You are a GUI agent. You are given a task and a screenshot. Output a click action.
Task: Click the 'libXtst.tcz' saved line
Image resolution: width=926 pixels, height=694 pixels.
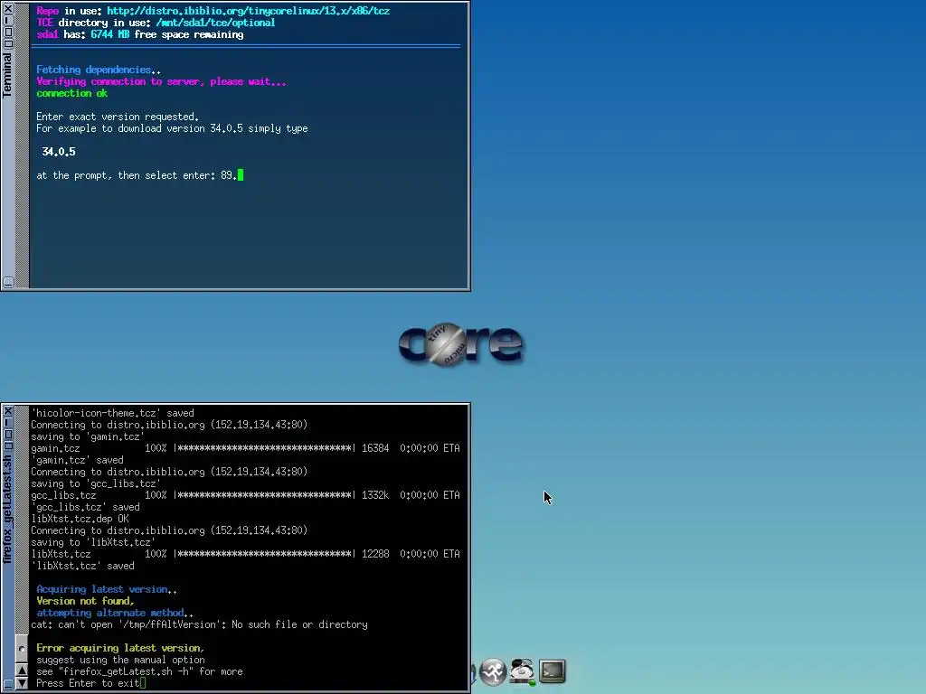tap(82, 566)
